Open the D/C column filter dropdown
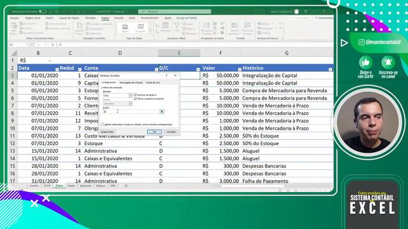 tap(198, 69)
